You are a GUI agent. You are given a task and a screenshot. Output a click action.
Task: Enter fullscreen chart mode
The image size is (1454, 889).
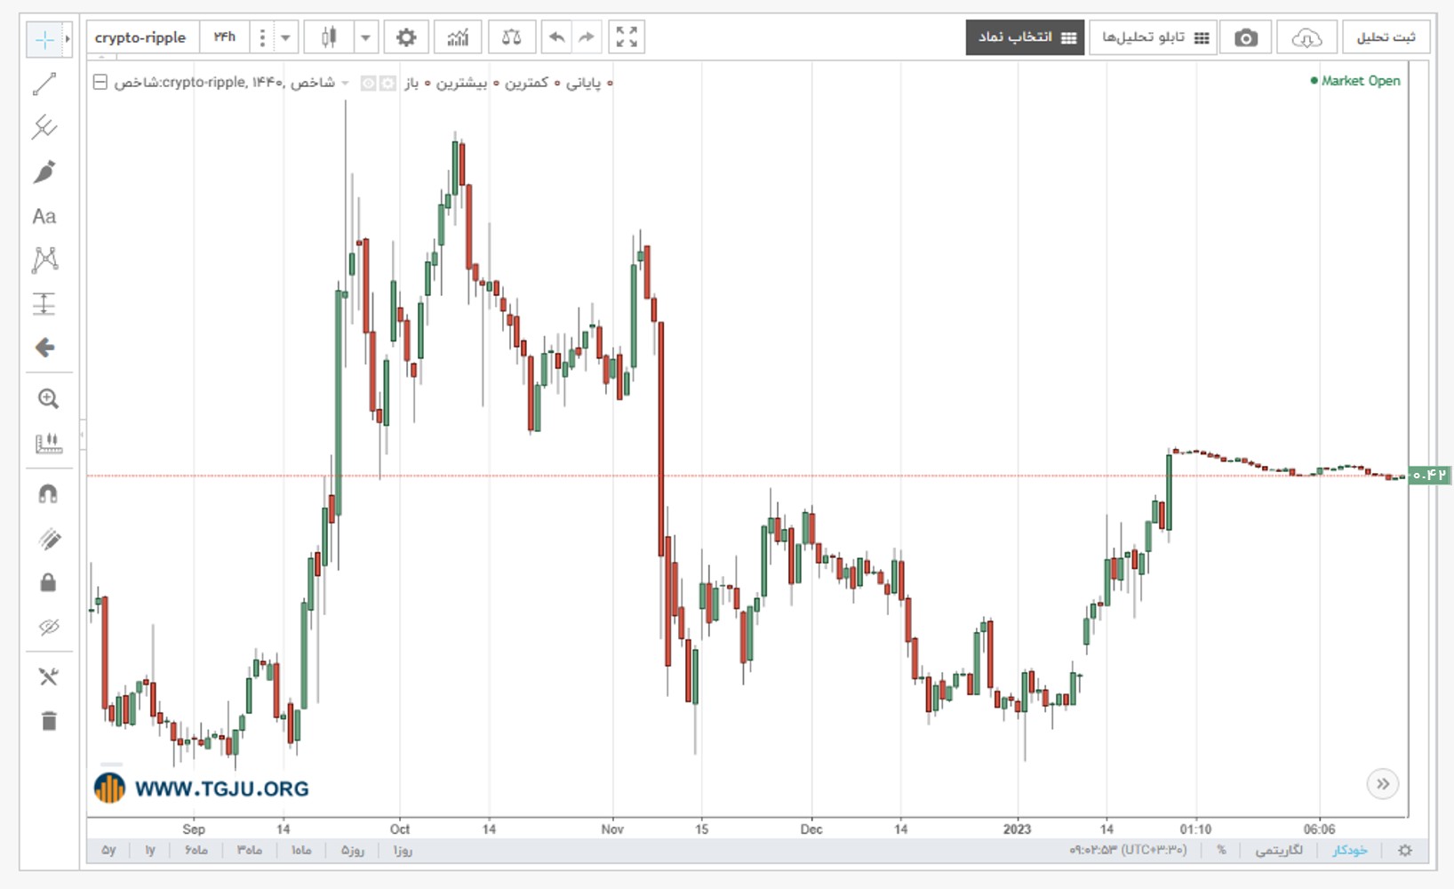627,37
